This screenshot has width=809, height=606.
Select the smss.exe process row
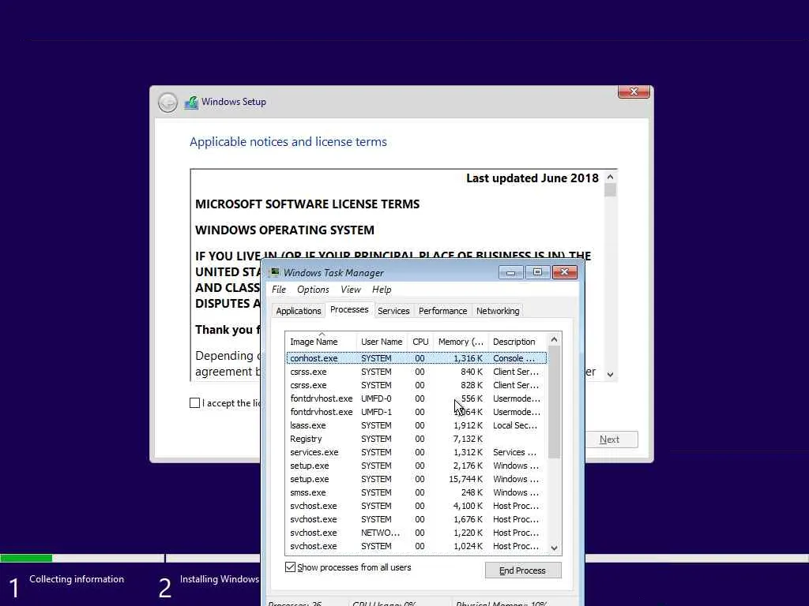click(x=416, y=492)
